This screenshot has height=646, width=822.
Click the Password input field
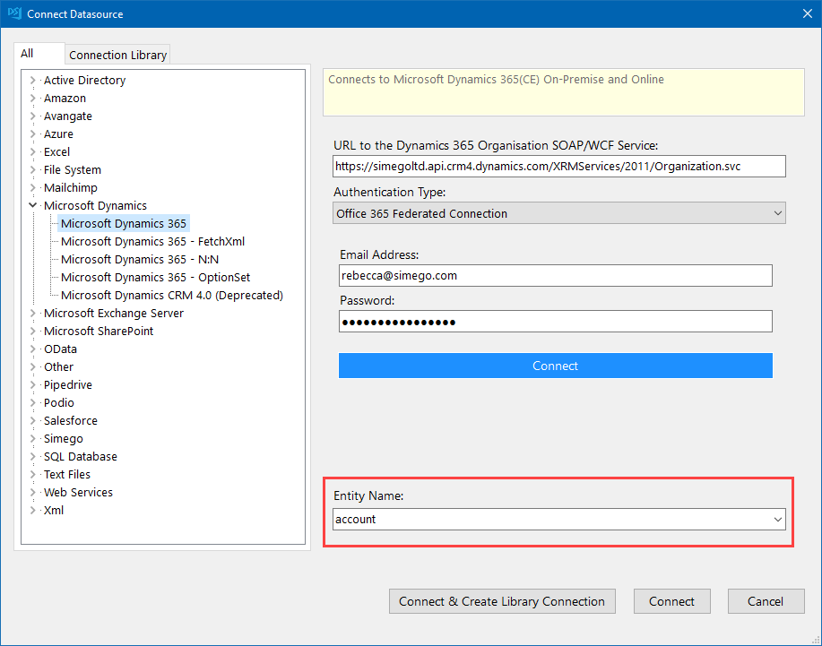coord(555,322)
